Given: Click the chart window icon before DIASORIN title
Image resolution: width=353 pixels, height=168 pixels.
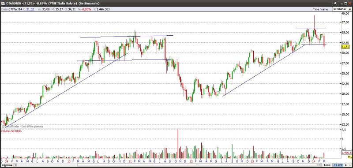Looking at the screenshot, I should (x=4, y=4).
